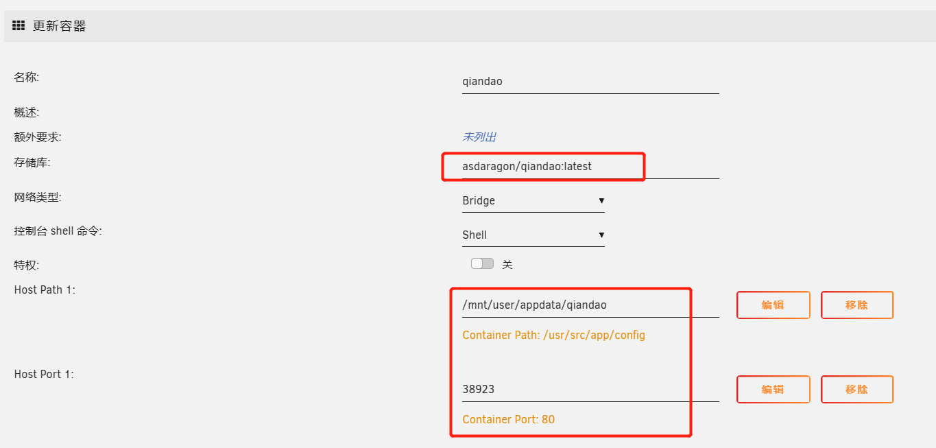Click the 更新容器 header title

[60, 26]
